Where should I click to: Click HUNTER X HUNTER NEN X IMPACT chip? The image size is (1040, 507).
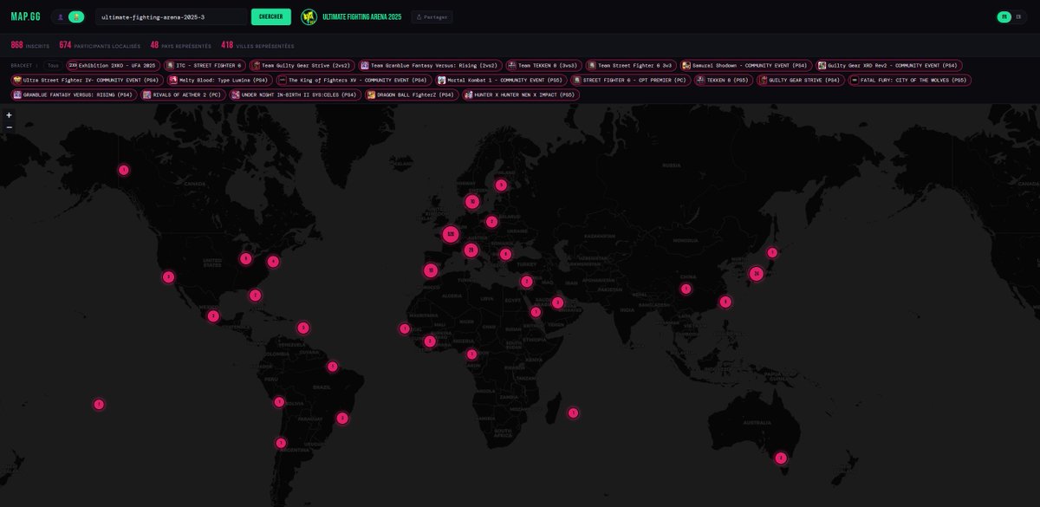point(521,94)
